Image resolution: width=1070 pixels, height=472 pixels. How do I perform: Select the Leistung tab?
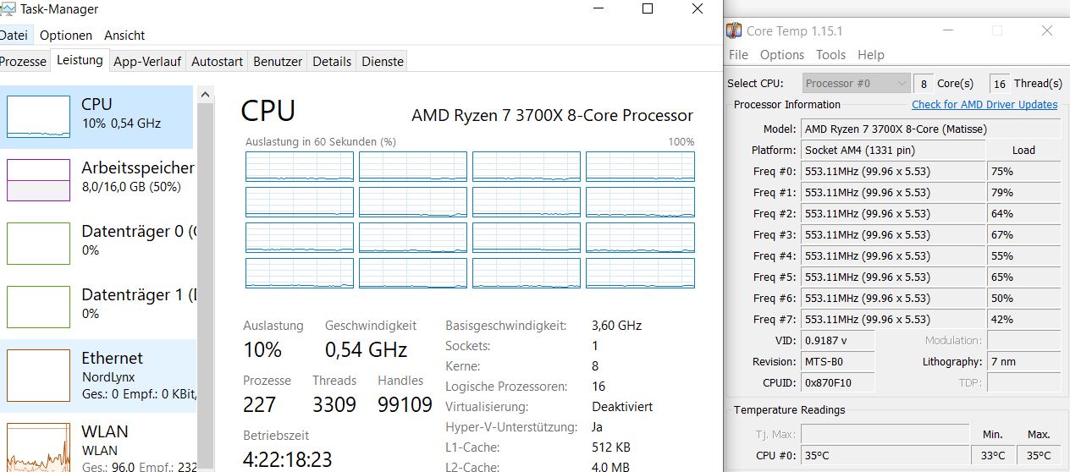click(80, 60)
